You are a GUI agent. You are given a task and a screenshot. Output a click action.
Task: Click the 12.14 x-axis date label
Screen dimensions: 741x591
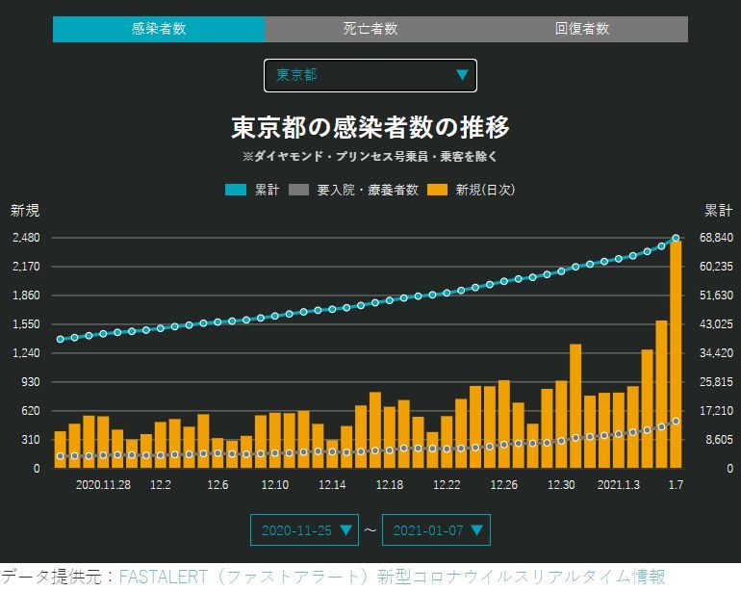coord(332,485)
